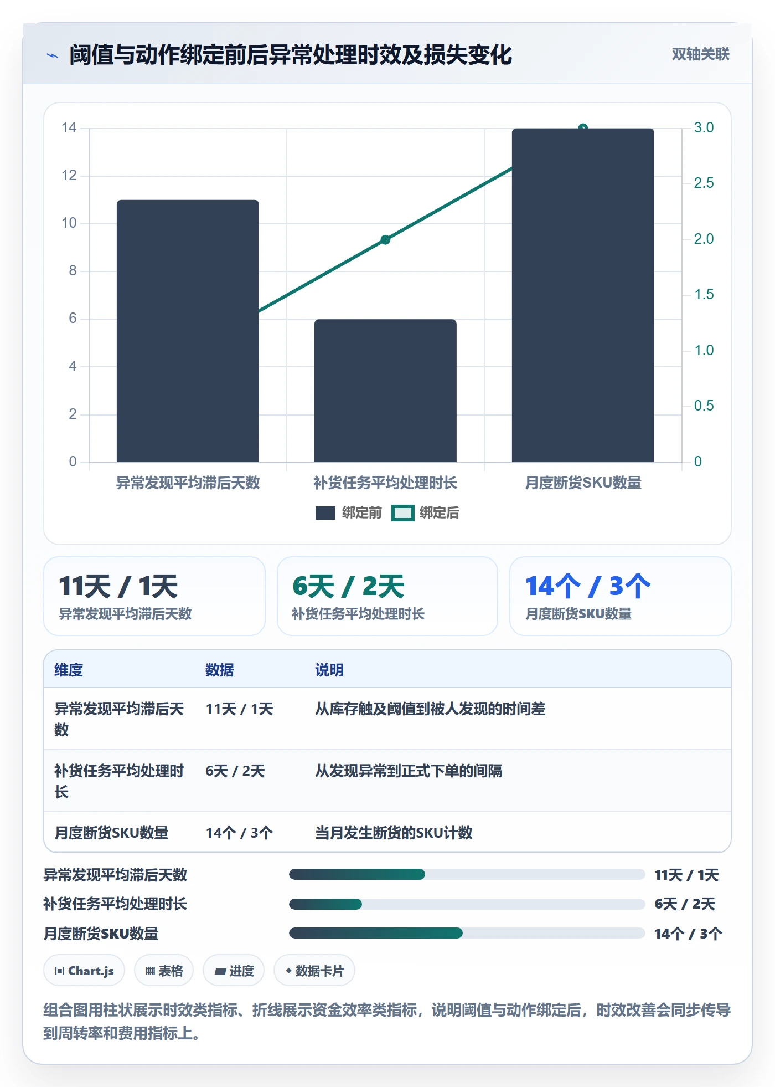Click the right axis tick value 2.5

pyautogui.click(x=704, y=183)
